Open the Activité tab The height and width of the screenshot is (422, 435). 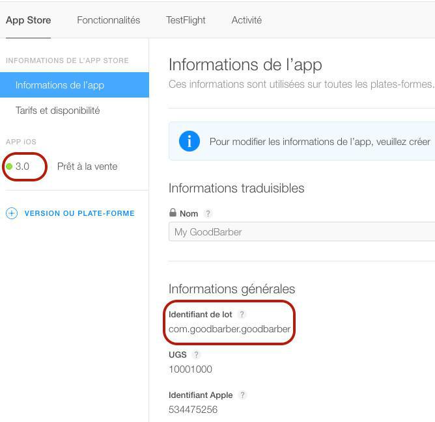[x=246, y=20]
